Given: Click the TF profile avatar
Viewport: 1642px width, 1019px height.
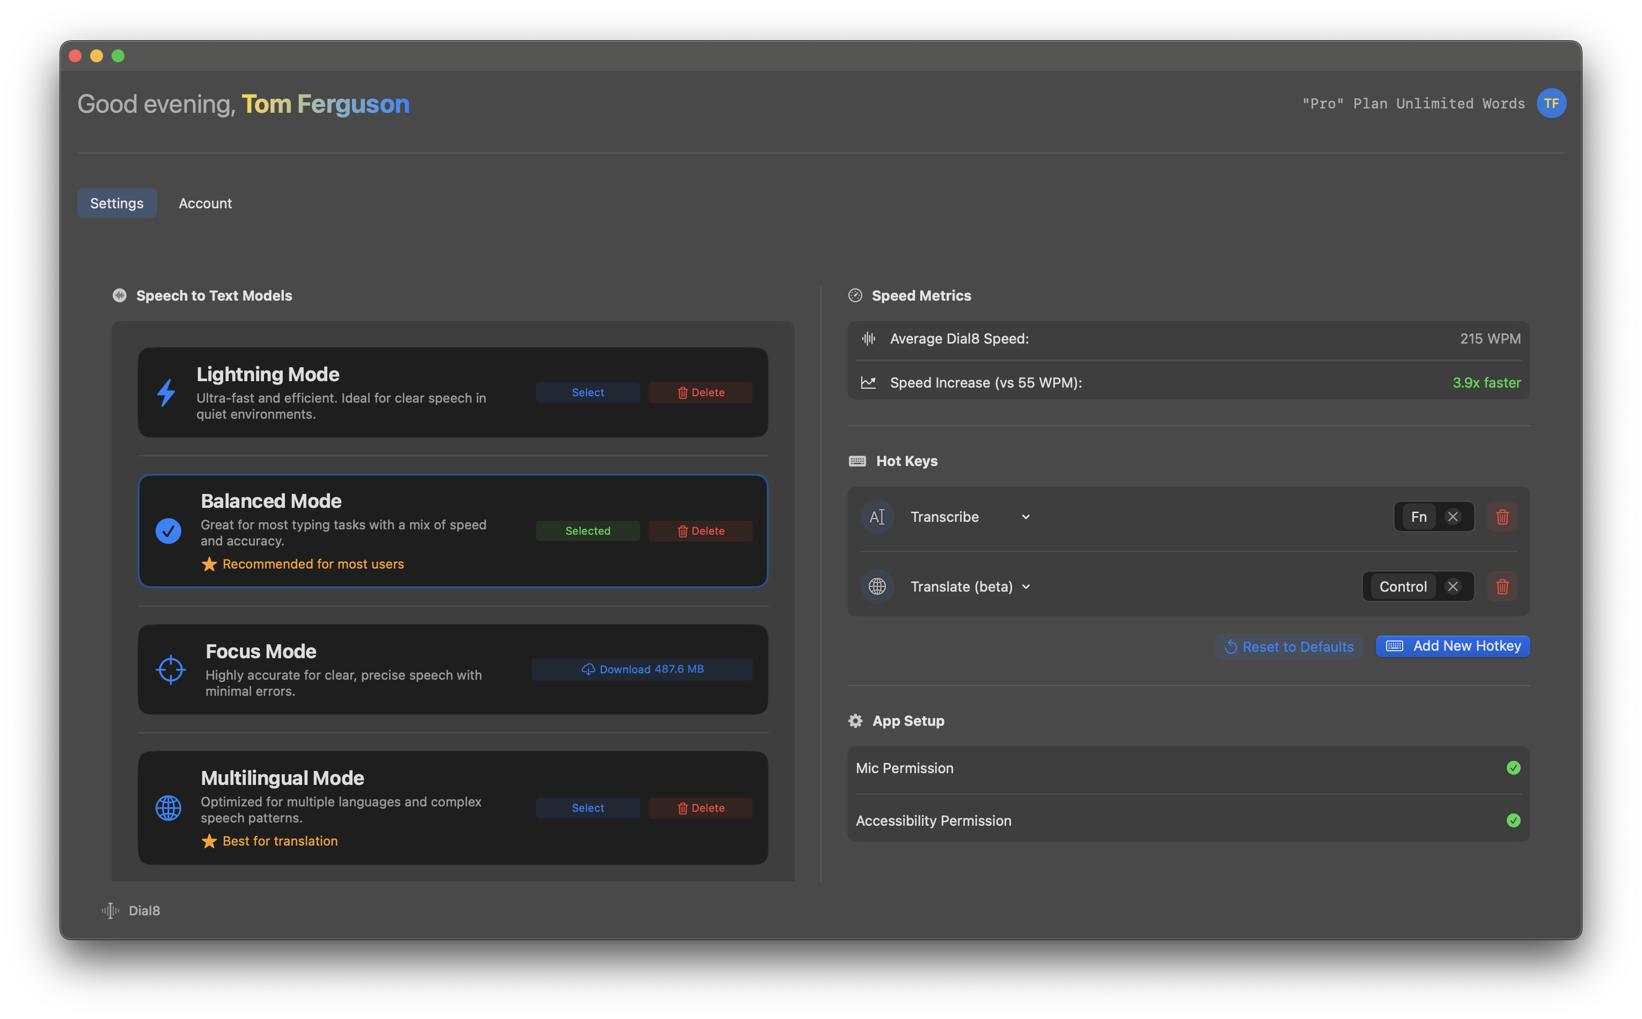Looking at the screenshot, I should 1551,103.
